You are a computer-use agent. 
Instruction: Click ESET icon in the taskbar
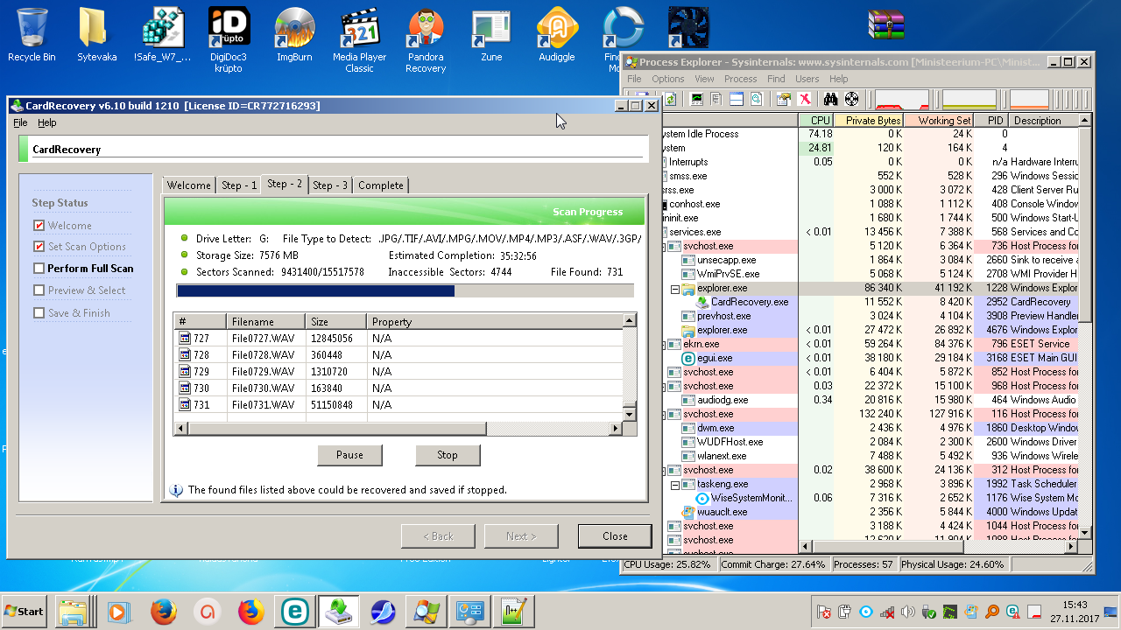(x=296, y=612)
